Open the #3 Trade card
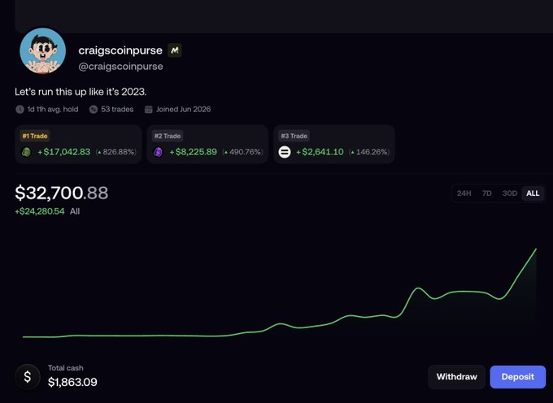This screenshot has width=553, height=403. click(333, 144)
